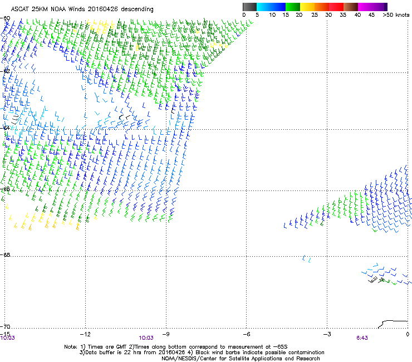The width and height of the screenshot is (412, 362).
Task: Click the latitude label -64
Action: (5, 128)
